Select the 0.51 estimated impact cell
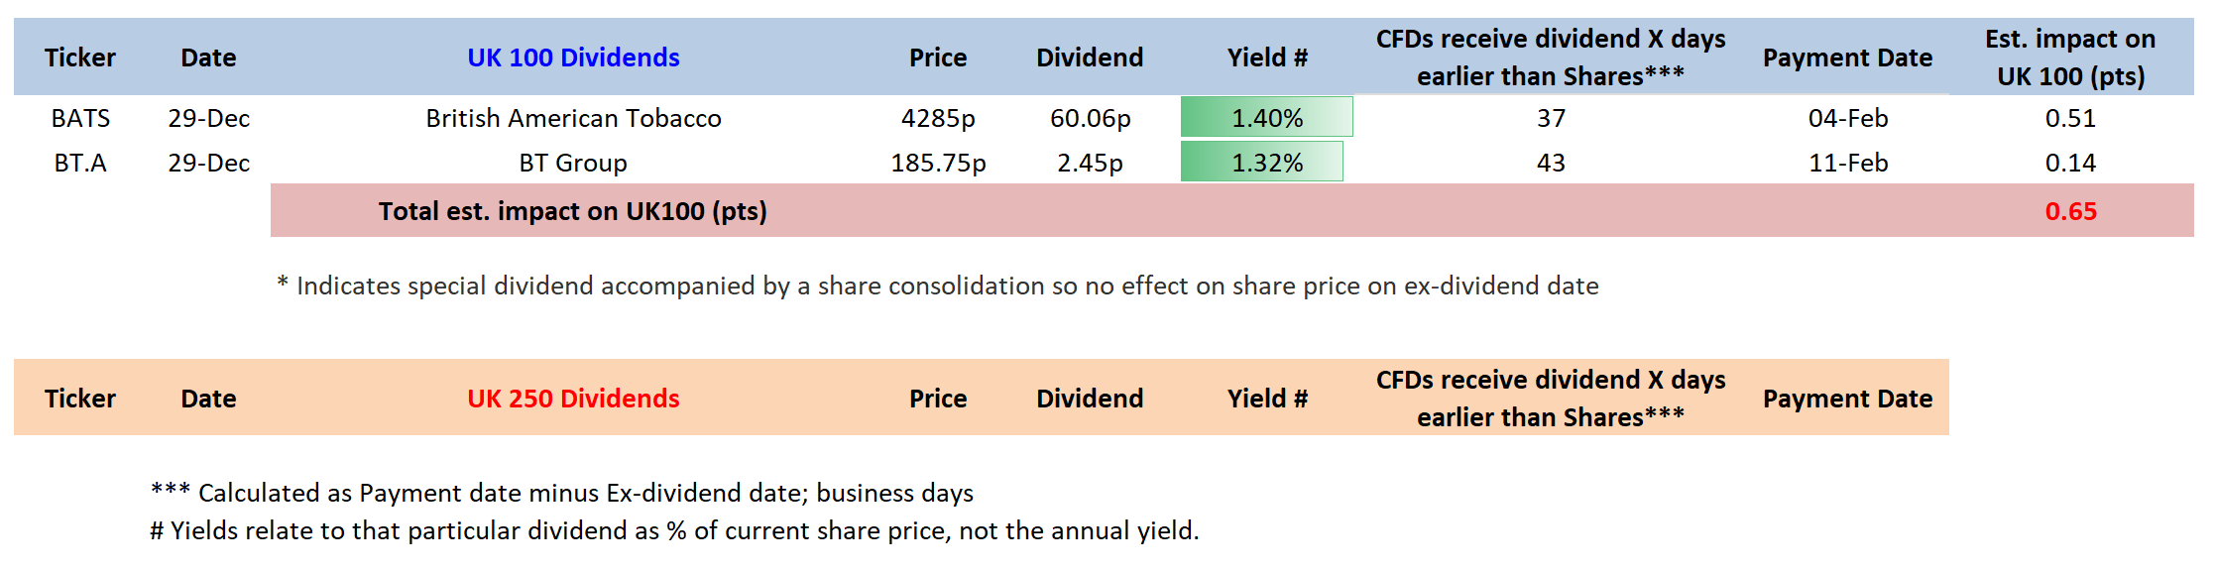Screen dimensions: 2215x573 click(2070, 118)
